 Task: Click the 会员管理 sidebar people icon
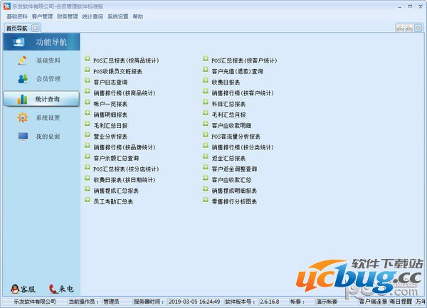click(x=23, y=80)
